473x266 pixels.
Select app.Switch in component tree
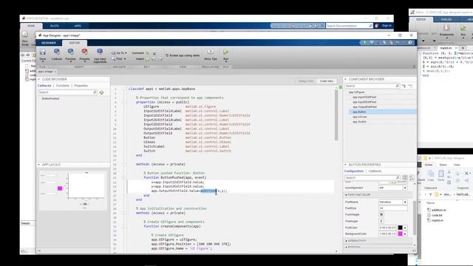coord(359,121)
